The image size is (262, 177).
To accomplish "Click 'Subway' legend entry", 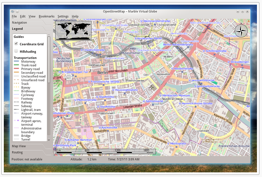I will pyautogui.click(x=27, y=106).
